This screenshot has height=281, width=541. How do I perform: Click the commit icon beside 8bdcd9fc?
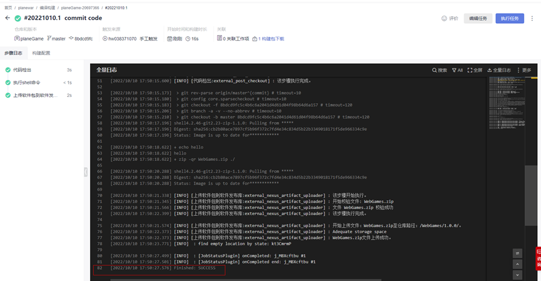click(71, 38)
